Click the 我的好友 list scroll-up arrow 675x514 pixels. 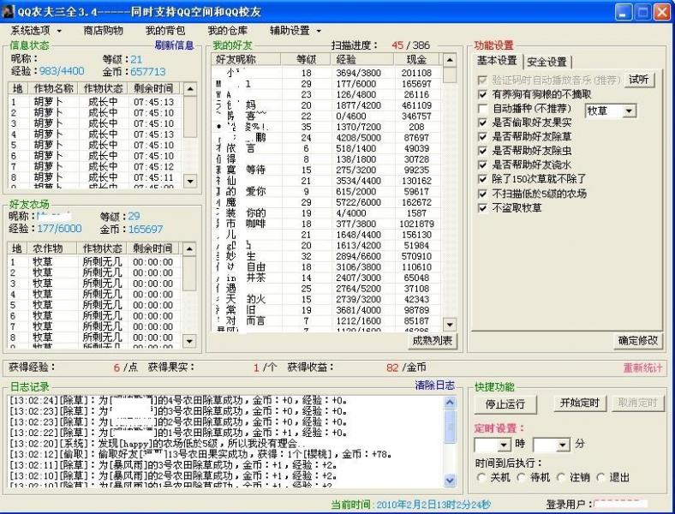pyautogui.click(x=450, y=60)
